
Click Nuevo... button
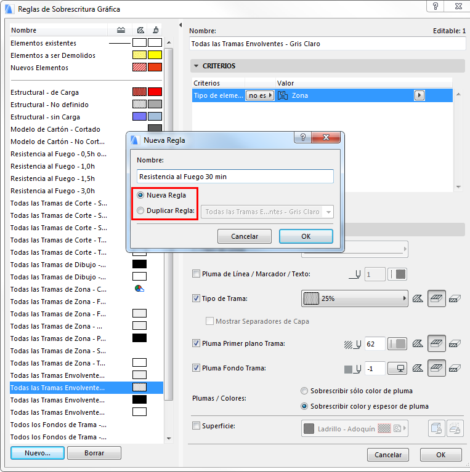(38, 453)
